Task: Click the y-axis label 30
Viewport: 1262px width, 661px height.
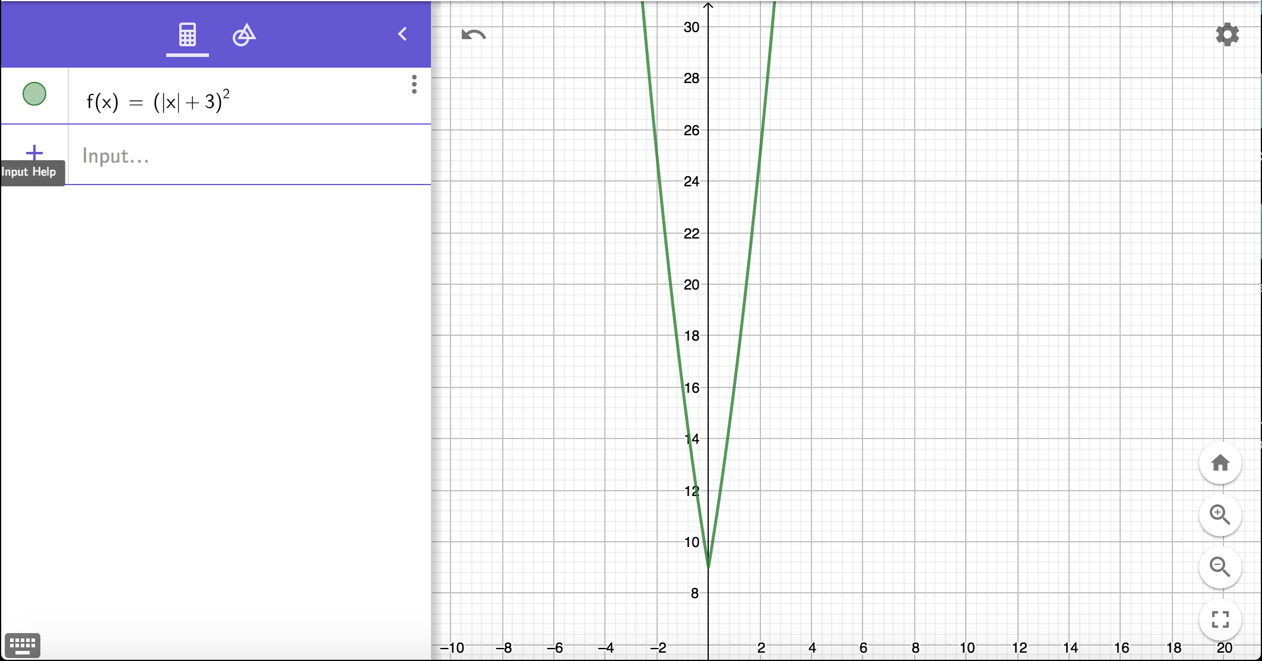Action: [x=692, y=27]
